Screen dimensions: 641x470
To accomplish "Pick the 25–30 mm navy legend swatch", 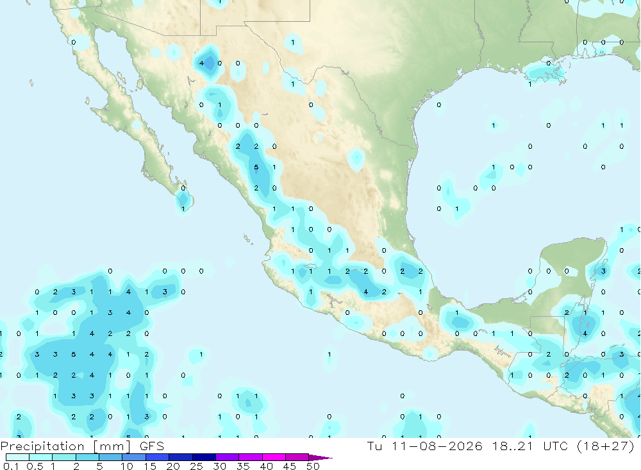I will (204, 457).
